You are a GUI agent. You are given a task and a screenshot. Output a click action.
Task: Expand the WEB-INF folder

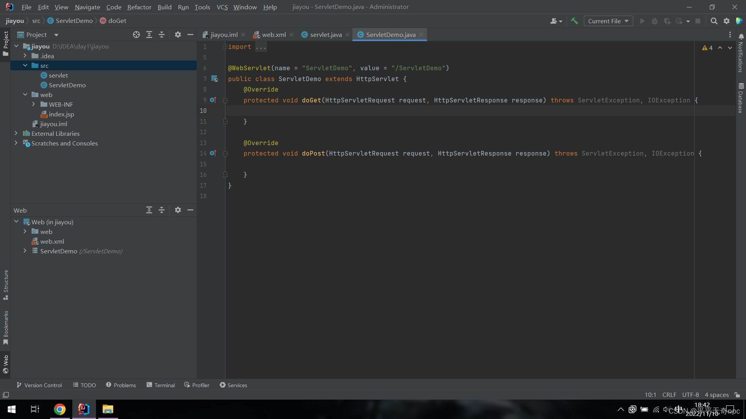(33, 104)
